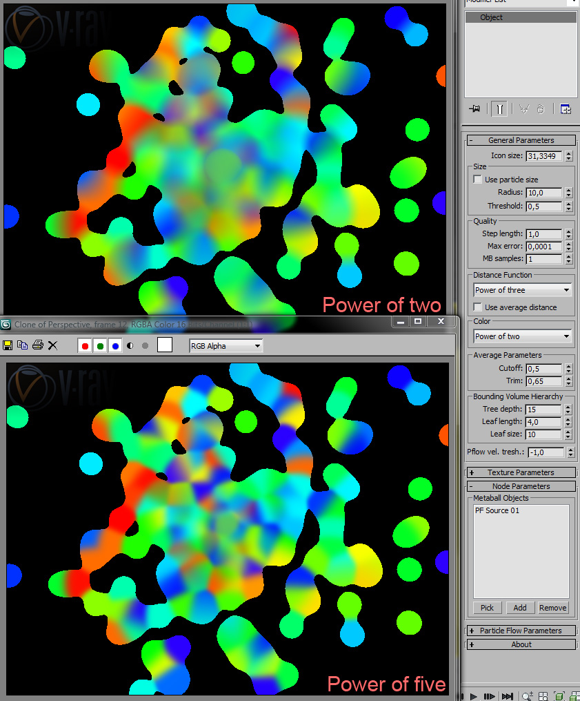Click the Pin Stack pushpin icon

(x=474, y=108)
